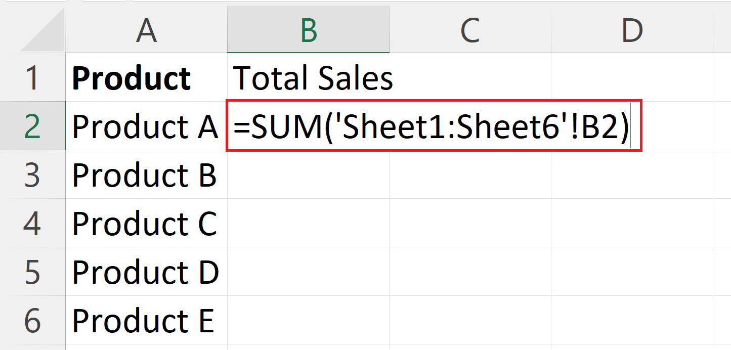Select the Product A cell
Viewport: 731px width, 350px height.
(145, 125)
